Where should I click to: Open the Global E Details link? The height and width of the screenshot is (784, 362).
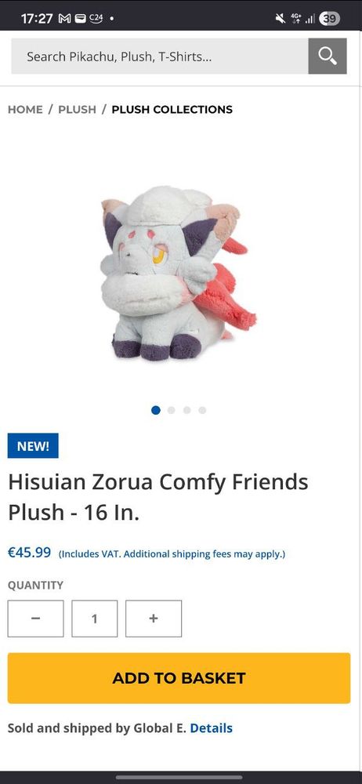211,728
